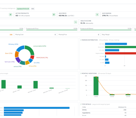This screenshot has height=118, width=136.
Task: Click the 30-40% margin bar
Action: (x=112, y=50)
